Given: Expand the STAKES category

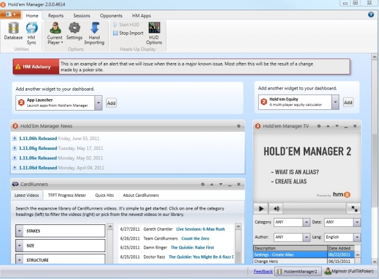Looking at the screenshot, I should pyautogui.click(x=19, y=231).
